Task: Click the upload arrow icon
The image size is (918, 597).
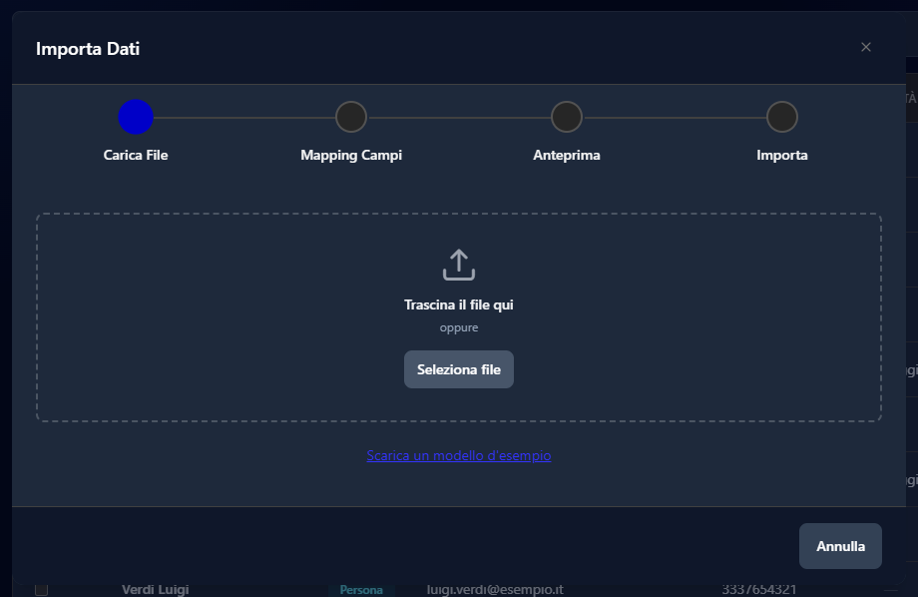Action: tap(458, 265)
